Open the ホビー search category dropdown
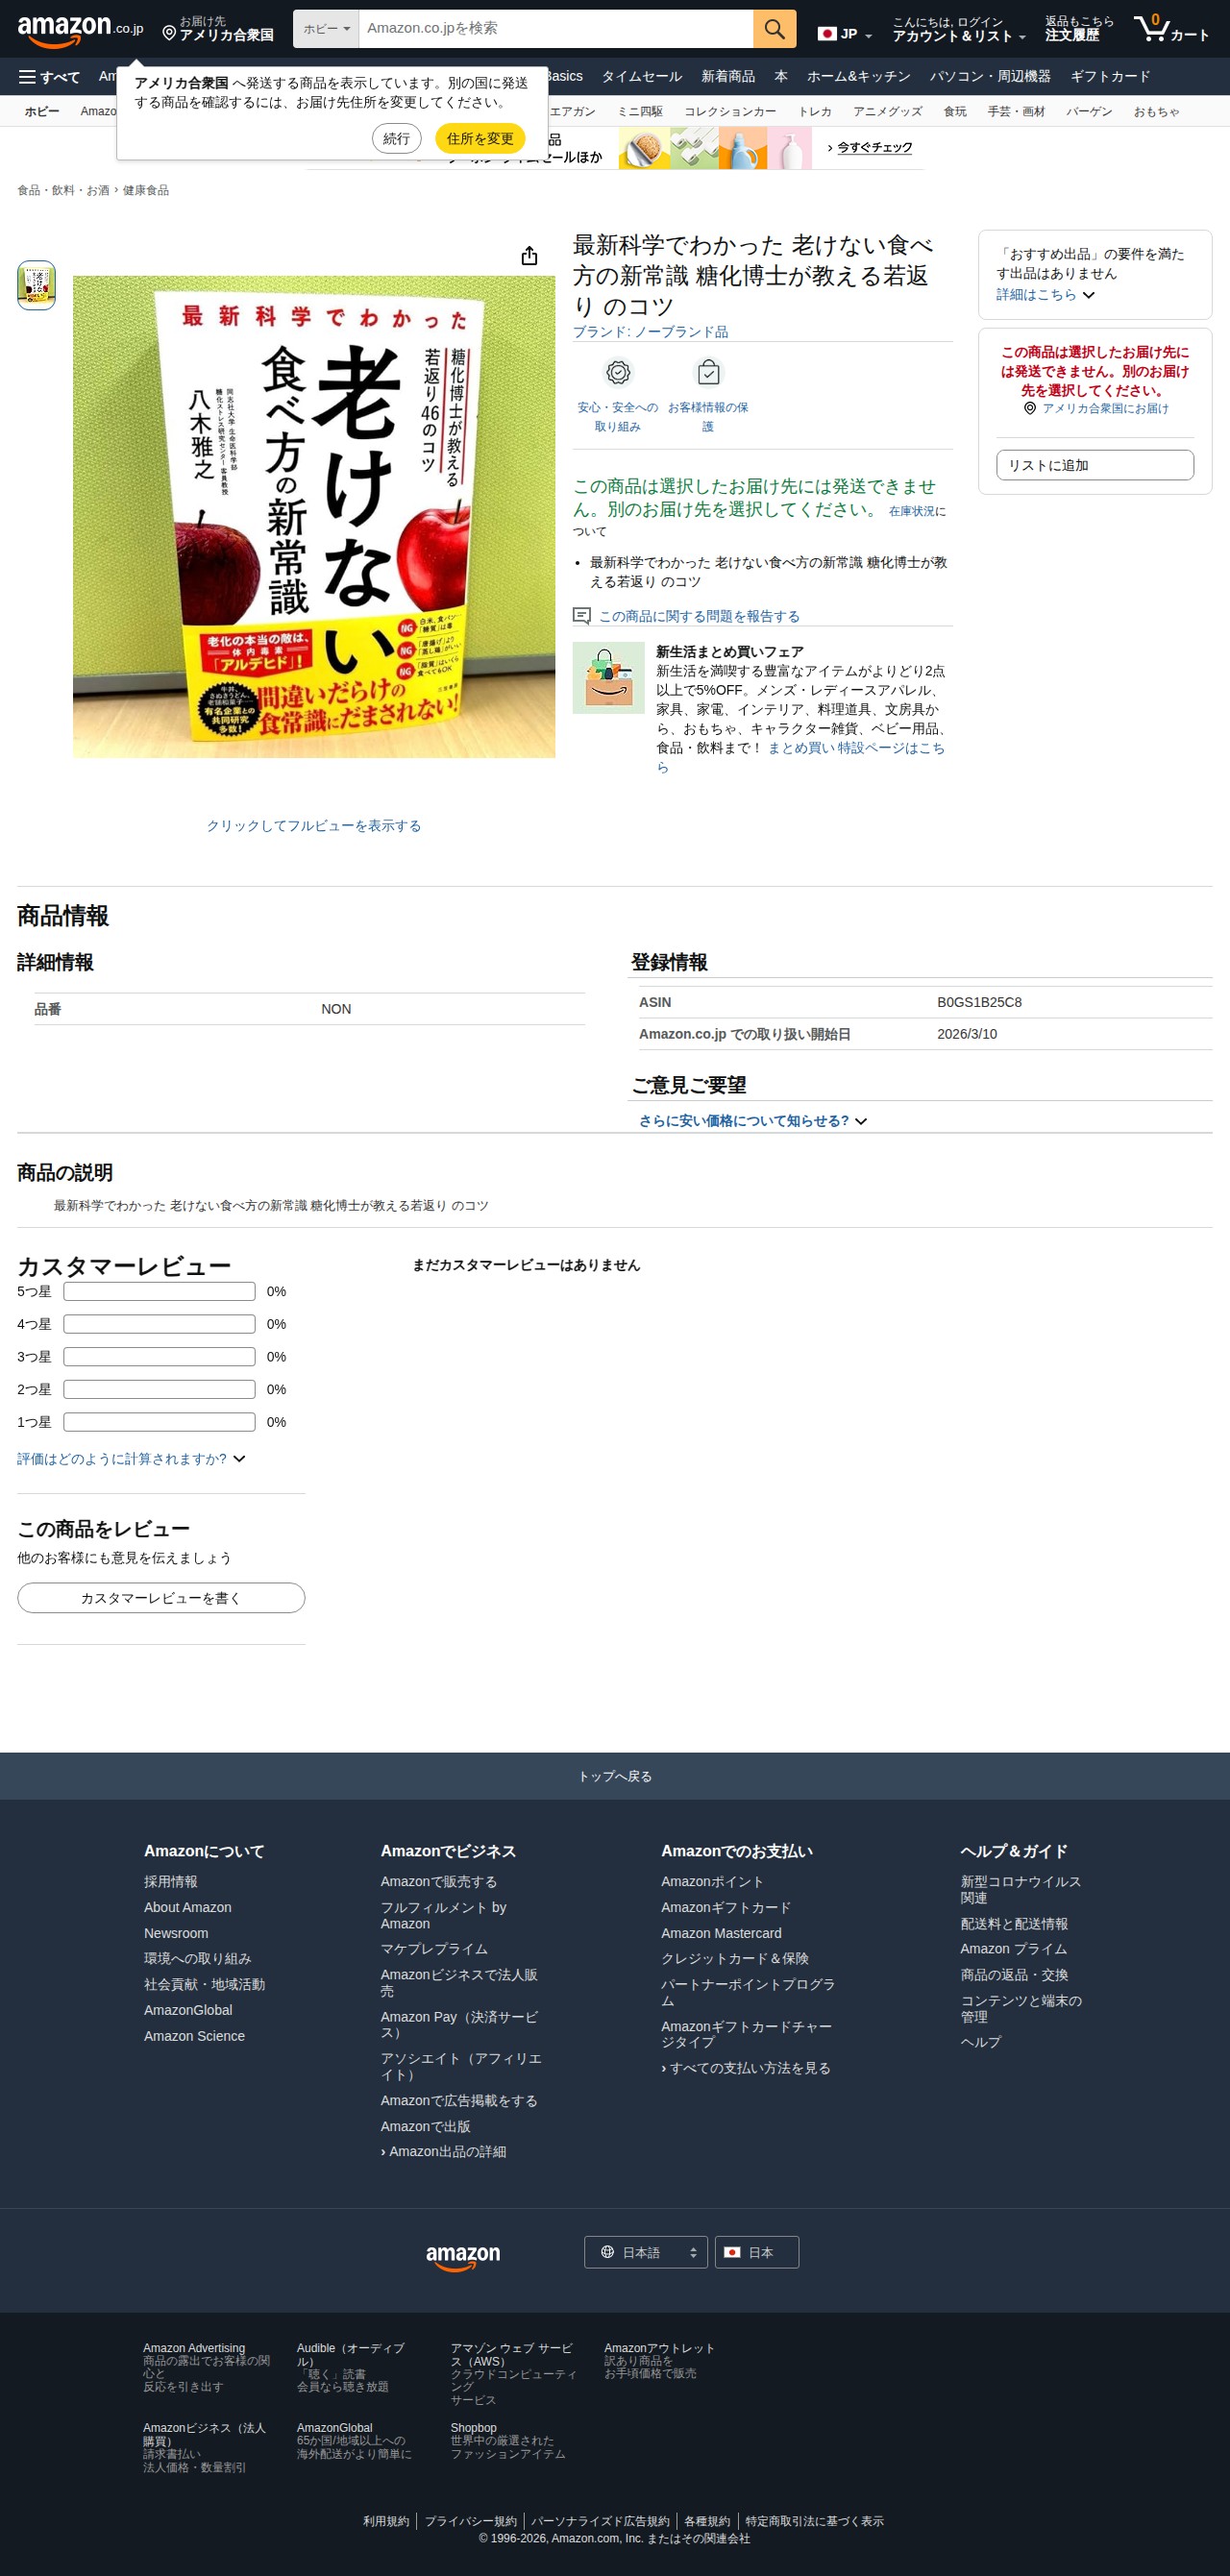 click(326, 29)
